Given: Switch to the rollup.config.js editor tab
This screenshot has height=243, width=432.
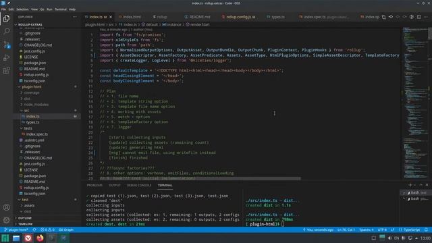Looking at the screenshot, I should [x=238, y=17].
